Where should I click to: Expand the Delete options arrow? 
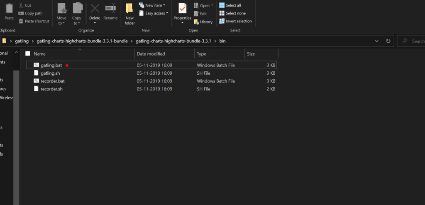pyautogui.click(x=95, y=23)
